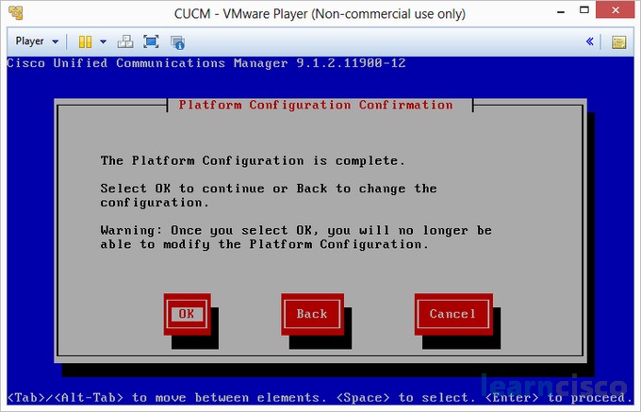Click the yellow pause virtual machine icon
The image size is (641, 412).
85,41
